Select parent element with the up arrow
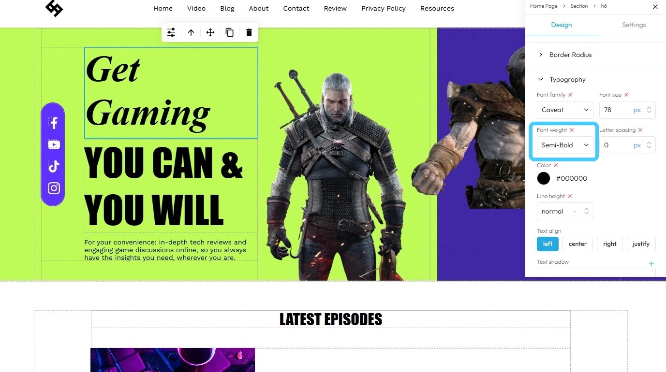The height and width of the screenshot is (372, 666). tap(191, 32)
